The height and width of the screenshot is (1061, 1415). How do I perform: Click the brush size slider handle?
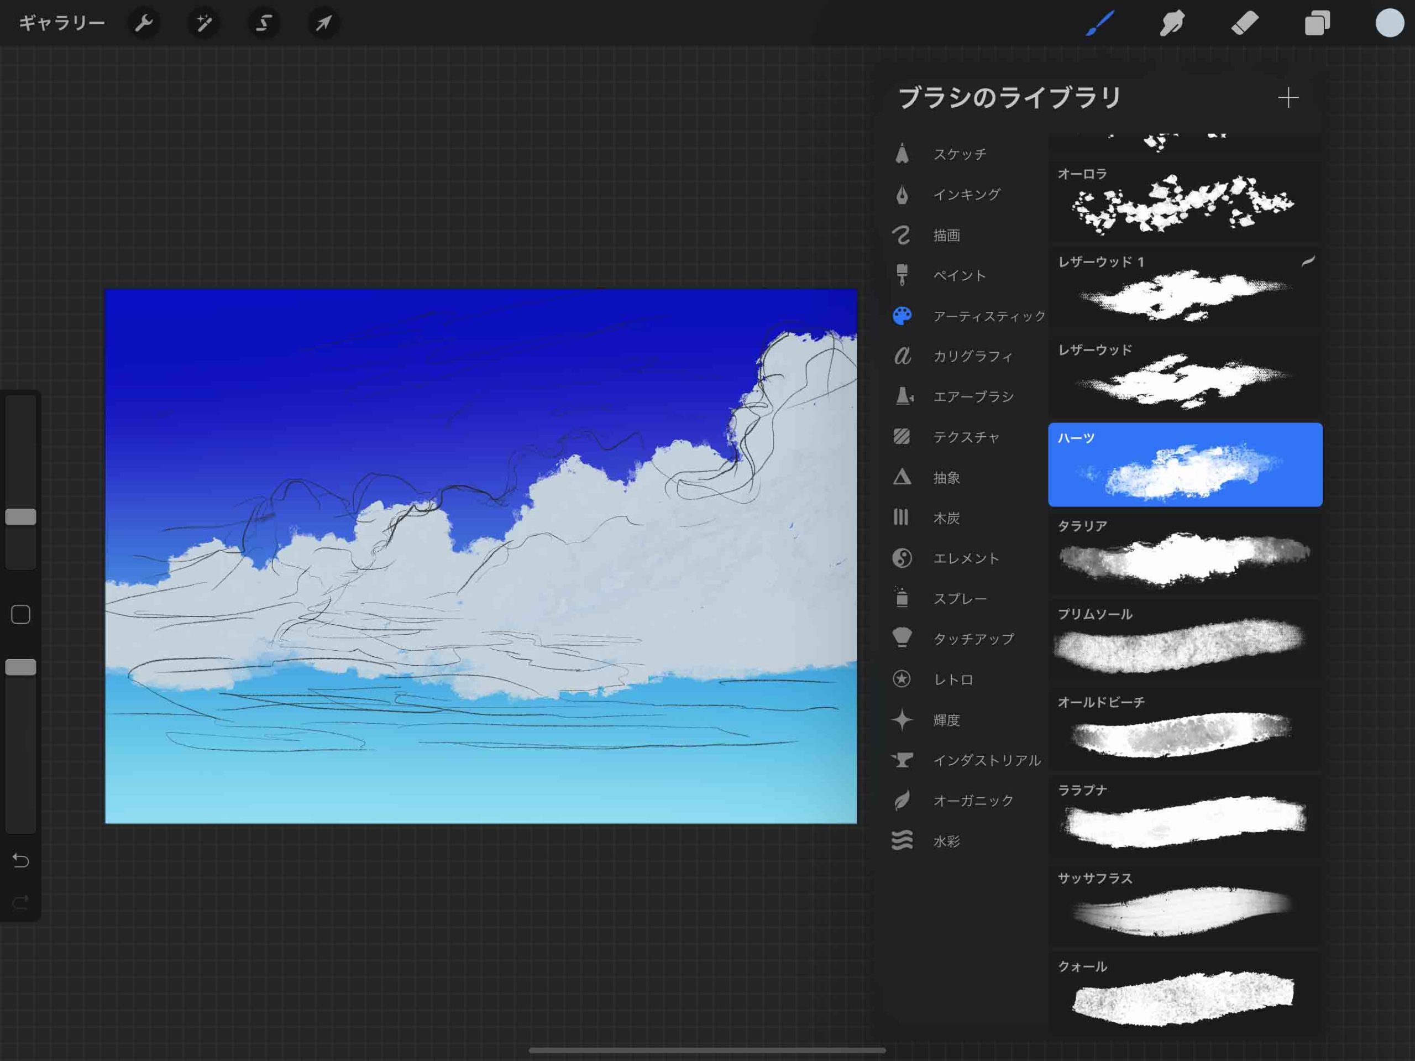[20, 516]
